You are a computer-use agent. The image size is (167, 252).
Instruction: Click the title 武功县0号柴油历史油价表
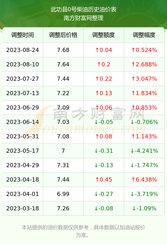point(83,10)
